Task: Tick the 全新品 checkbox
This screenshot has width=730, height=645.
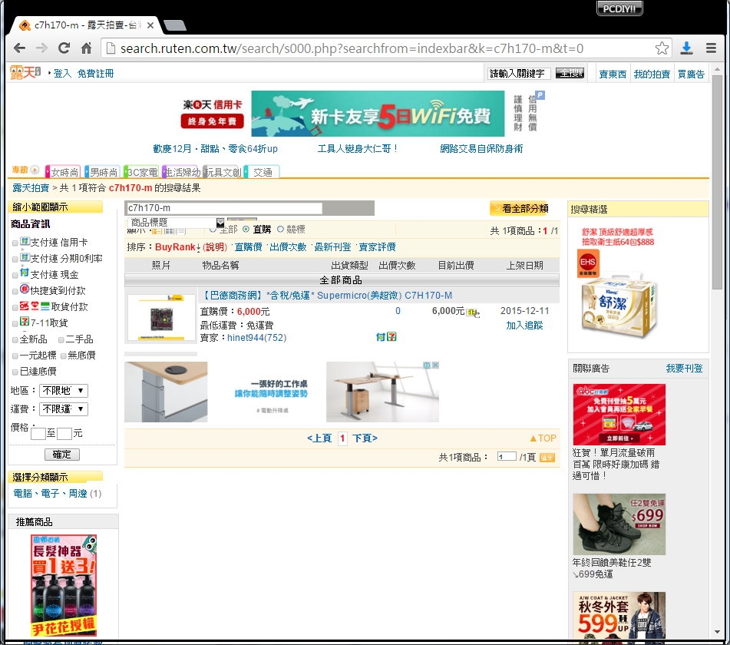Action: point(15,340)
